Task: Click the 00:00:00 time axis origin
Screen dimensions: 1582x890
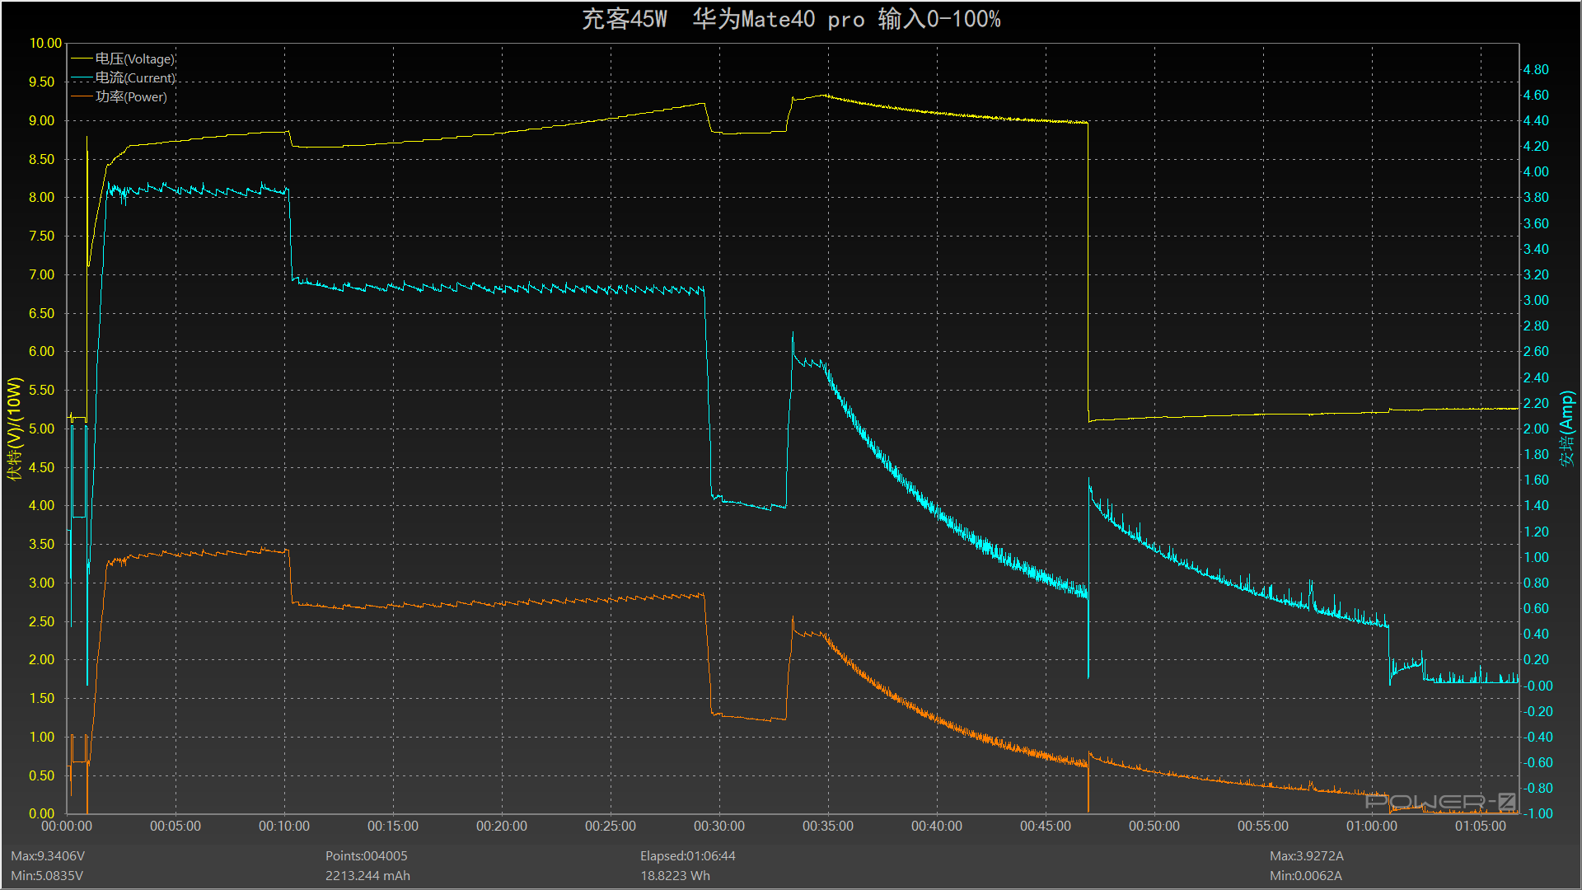Action: (x=67, y=827)
